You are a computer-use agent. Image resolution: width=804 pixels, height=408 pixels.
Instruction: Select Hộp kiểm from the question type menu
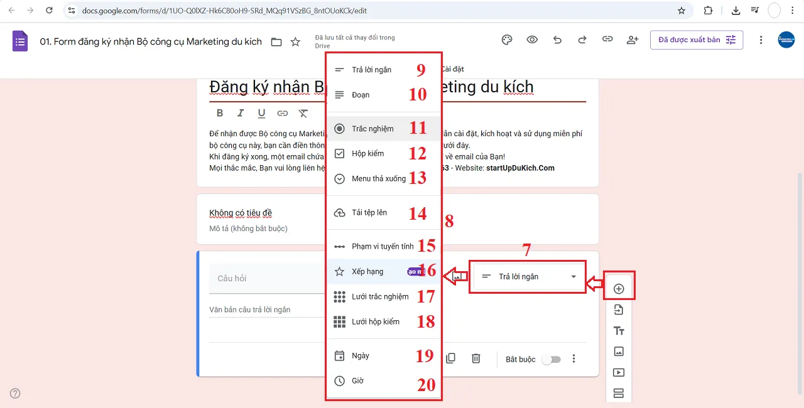coord(366,153)
